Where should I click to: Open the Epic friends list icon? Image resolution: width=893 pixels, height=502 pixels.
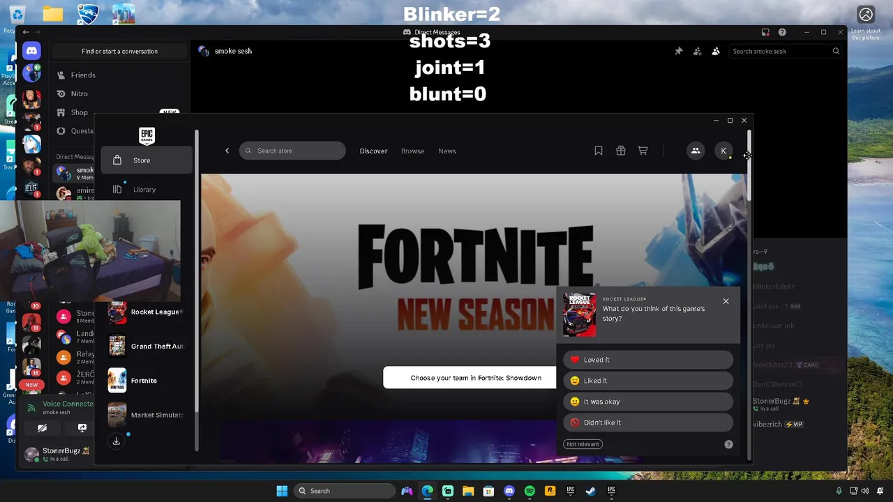pos(696,151)
